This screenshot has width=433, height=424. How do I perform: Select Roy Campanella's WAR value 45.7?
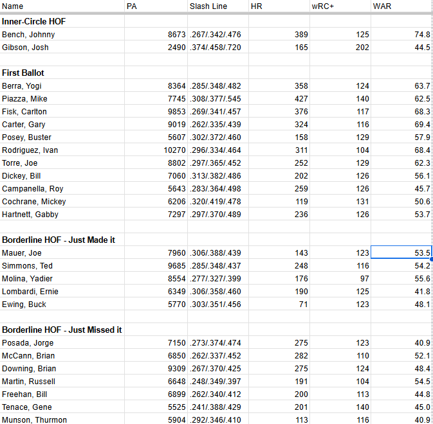401,189
